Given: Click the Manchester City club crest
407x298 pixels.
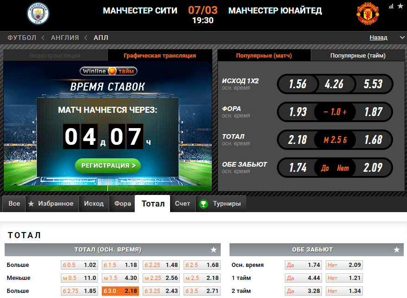Looking at the screenshot, I should 38,13.
